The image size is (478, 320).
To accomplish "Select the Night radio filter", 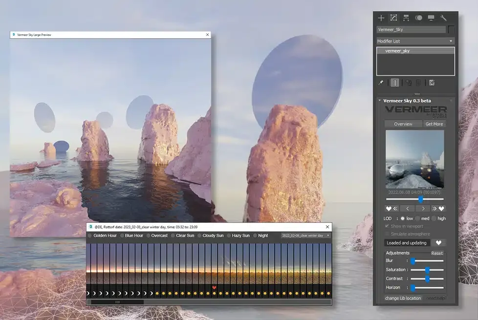I will (x=255, y=235).
